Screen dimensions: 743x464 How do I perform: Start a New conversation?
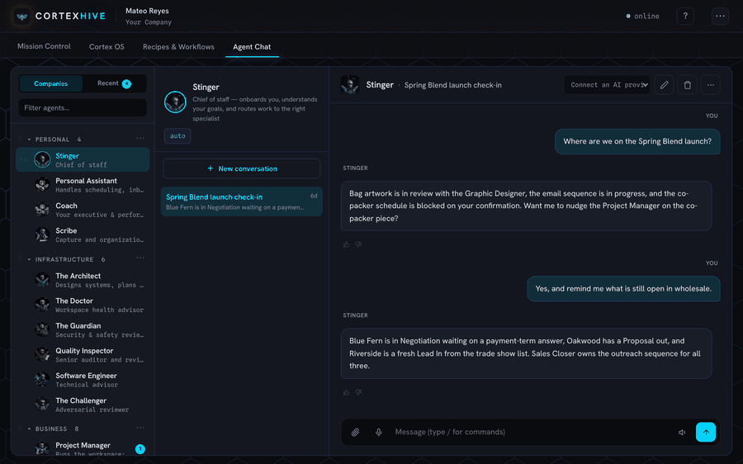point(242,168)
